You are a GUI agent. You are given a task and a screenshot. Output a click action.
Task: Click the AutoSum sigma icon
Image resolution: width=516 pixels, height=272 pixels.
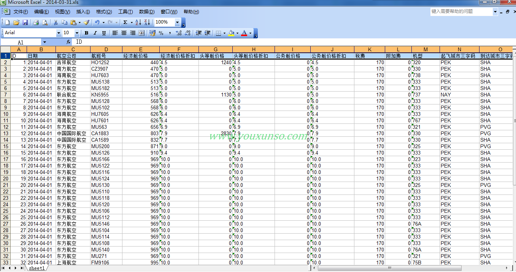tap(125, 22)
